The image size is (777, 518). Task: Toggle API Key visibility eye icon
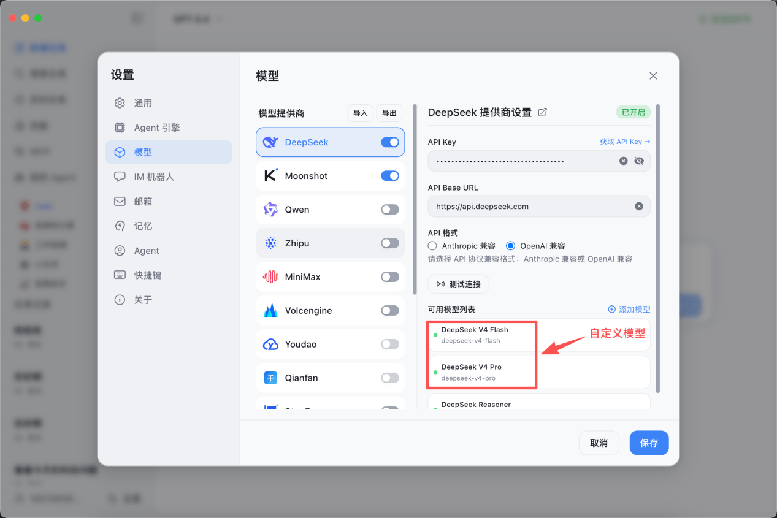click(639, 161)
